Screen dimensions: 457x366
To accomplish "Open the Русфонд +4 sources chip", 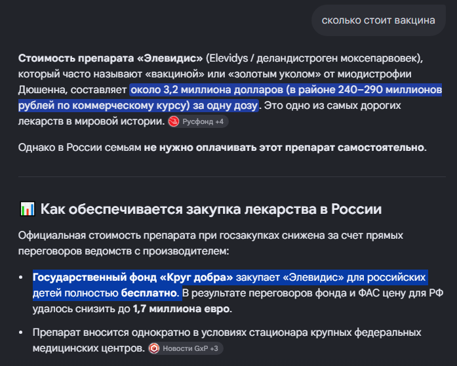I will click(x=198, y=121).
